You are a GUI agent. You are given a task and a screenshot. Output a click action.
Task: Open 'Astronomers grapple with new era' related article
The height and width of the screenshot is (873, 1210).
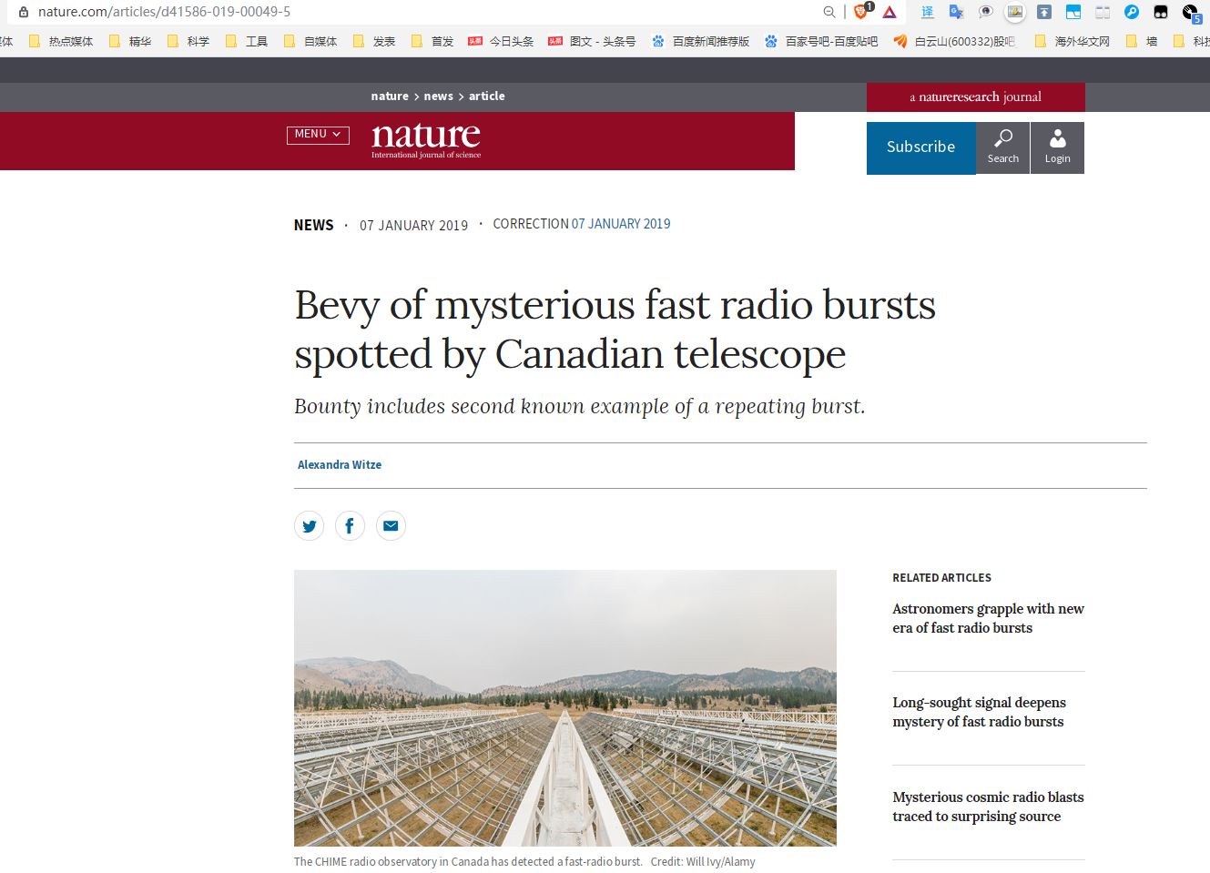[x=988, y=618]
